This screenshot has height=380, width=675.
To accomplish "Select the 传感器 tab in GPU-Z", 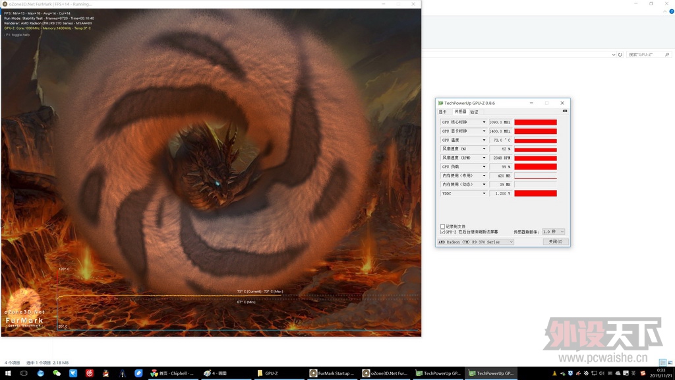I will point(460,111).
